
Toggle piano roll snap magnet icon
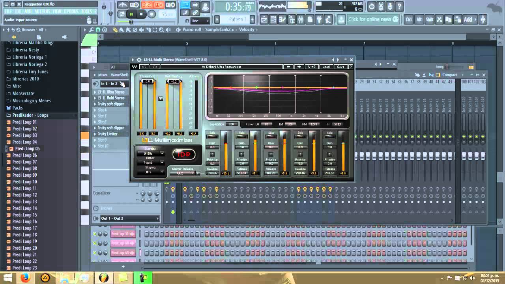click(98, 30)
